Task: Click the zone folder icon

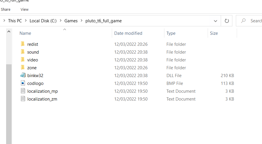Action: (x=23, y=68)
